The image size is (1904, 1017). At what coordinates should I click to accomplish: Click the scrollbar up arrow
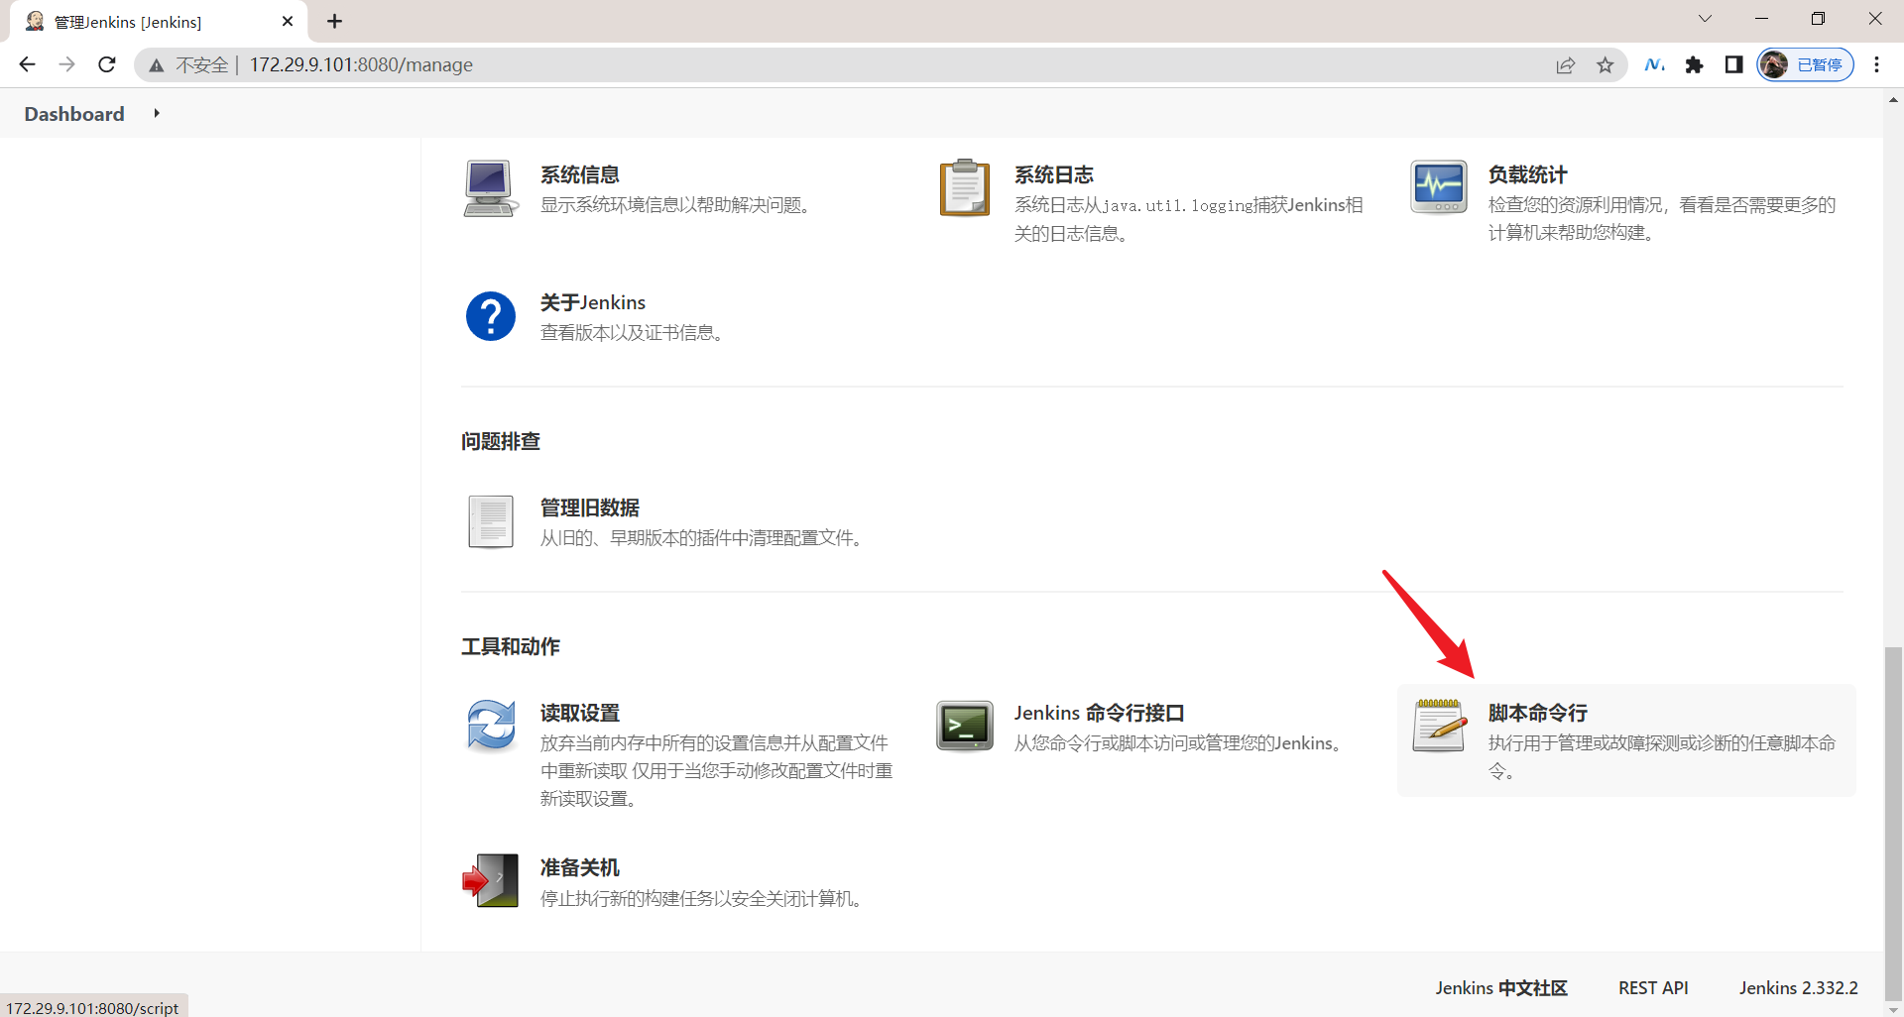(1893, 99)
